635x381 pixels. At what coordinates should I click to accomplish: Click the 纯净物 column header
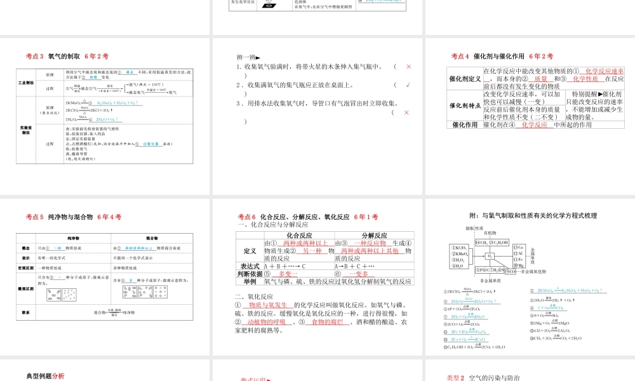point(73,238)
